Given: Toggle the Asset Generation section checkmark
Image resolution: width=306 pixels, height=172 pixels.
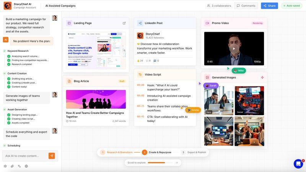Looking at the screenshot, I should pyautogui.click(x=5, y=109).
